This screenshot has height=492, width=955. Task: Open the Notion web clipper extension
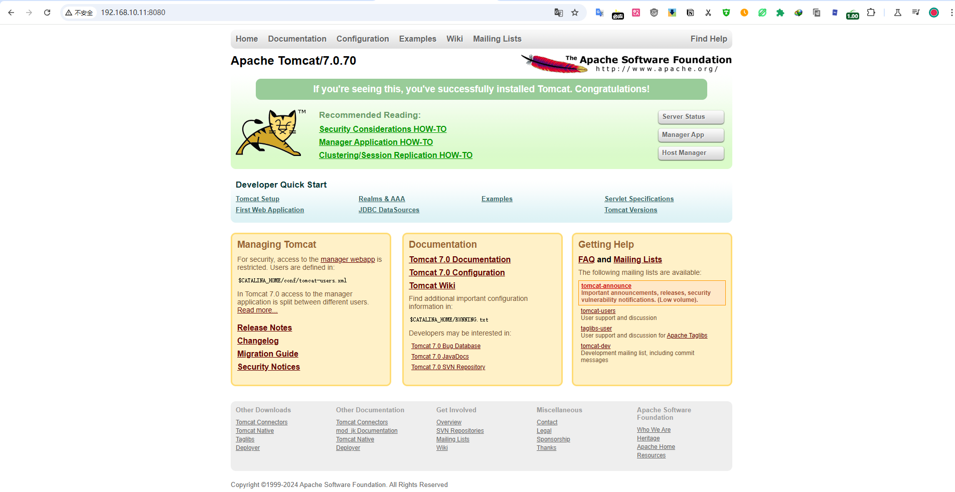click(690, 13)
